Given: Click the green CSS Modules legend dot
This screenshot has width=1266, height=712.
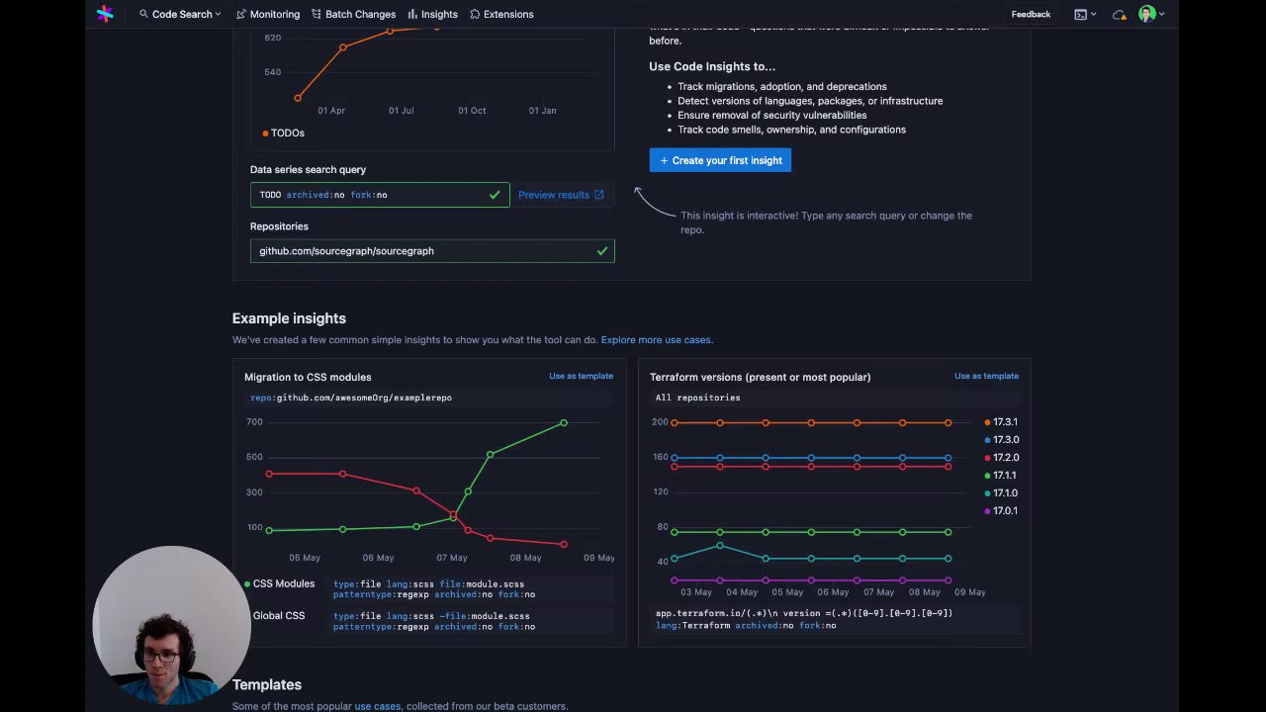Looking at the screenshot, I should tap(247, 583).
